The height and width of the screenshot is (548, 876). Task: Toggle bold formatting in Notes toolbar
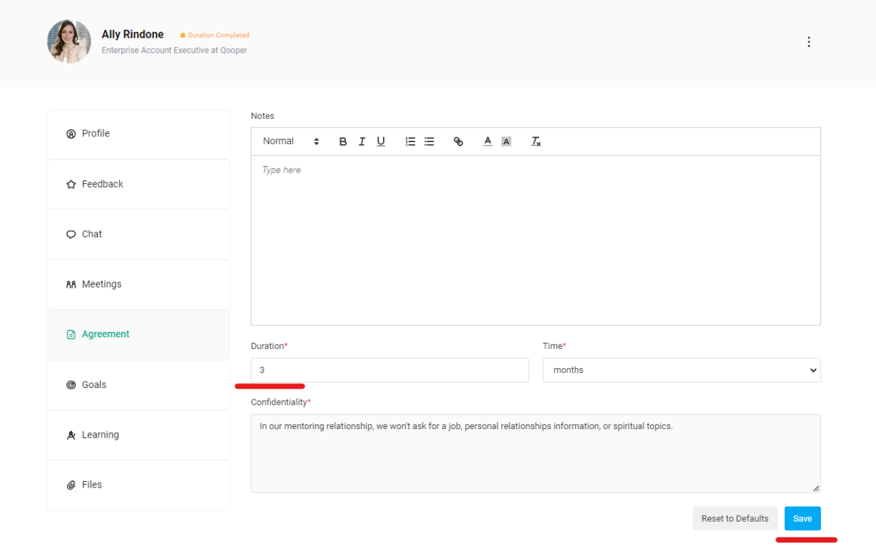pos(343,141)
